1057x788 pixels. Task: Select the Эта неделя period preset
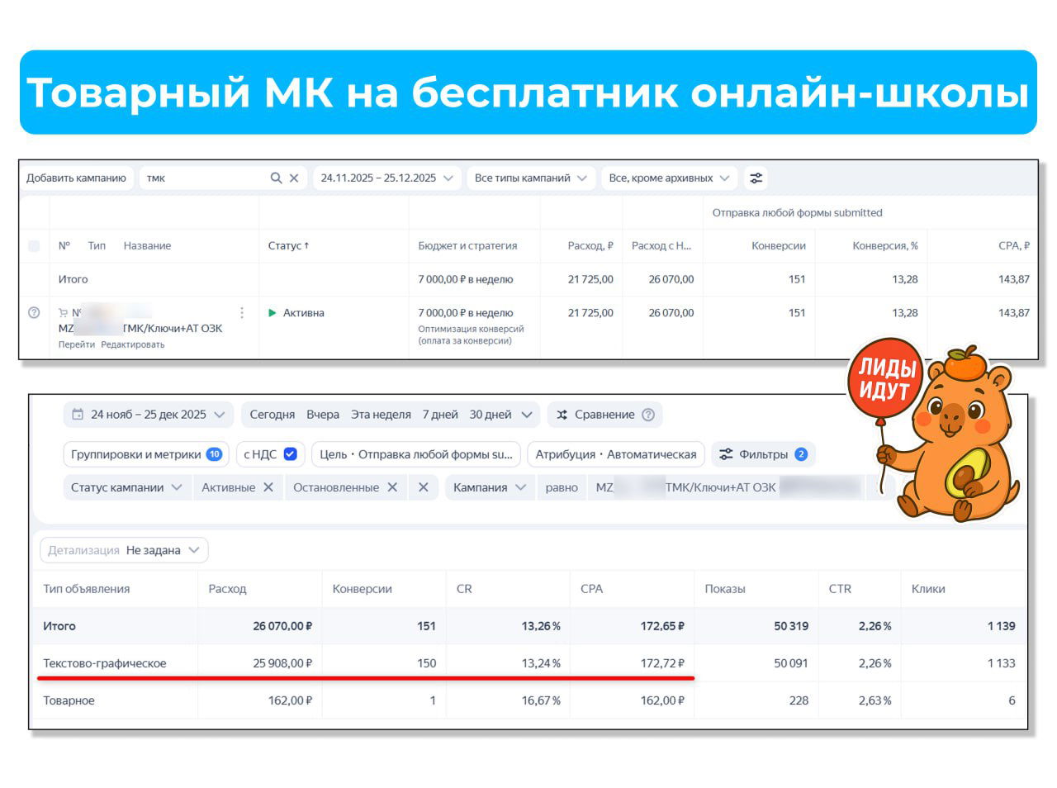tap(381, 415)
